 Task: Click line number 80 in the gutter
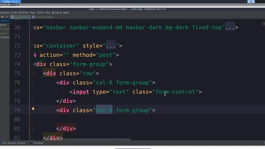17,120
